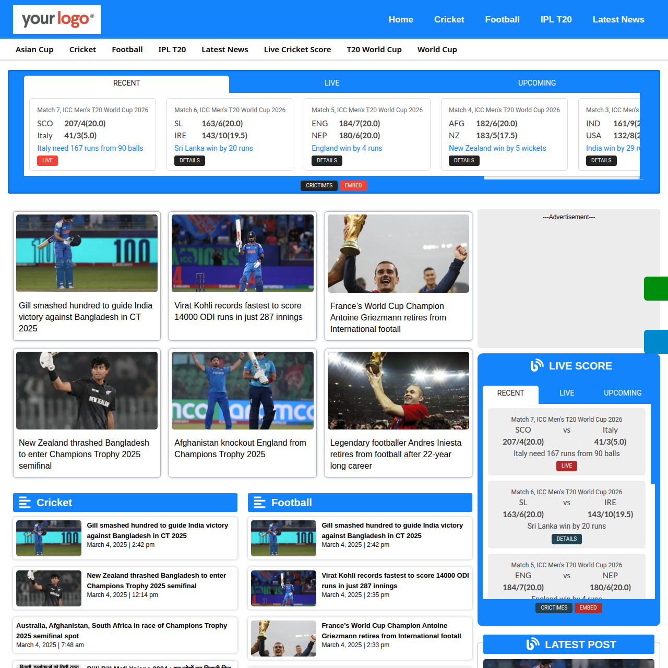668x668 pixels.
Task: Click the 'your logo' site logo
Action: (57, 19)
